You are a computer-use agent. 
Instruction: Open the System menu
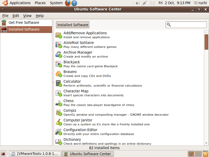click(x=56, y=3)
